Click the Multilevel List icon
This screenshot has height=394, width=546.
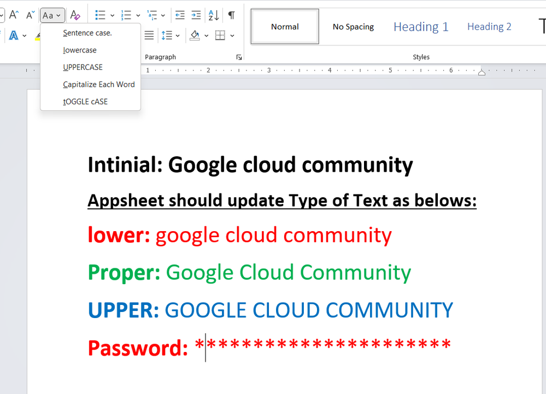tap(152, 15)
